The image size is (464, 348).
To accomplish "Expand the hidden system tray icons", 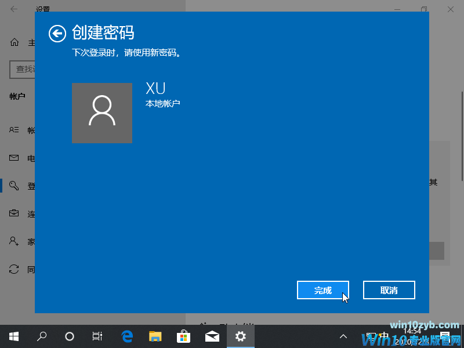I will point(343,336).
